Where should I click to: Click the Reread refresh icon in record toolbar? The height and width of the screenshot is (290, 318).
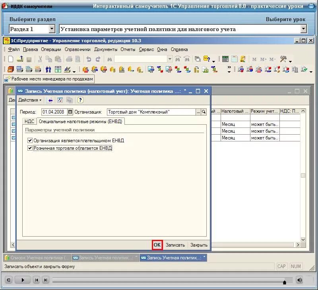(60, 100)
